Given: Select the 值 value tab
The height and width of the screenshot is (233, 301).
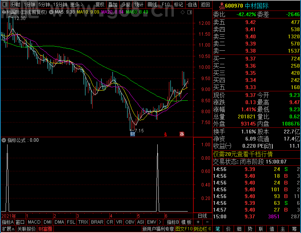Looking at the screenshot, I should pyautogui.click(x=272, y=229).
